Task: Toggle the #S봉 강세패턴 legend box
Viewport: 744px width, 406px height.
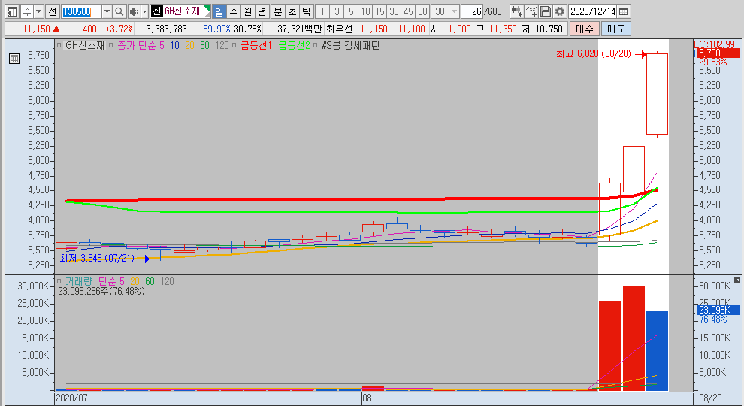Action: 316,46
